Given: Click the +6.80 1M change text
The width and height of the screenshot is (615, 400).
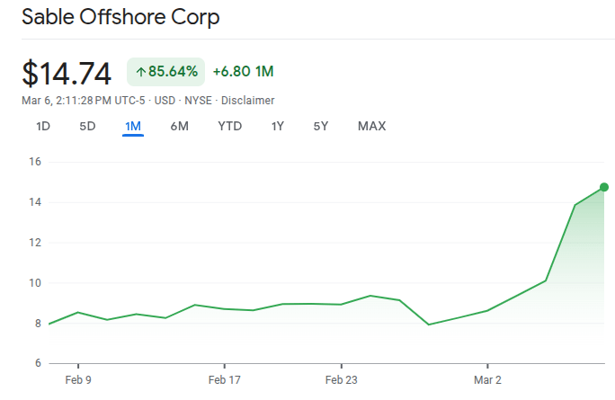Looking at the screenshot, I should pyautogui.click(x=243, y=72).
